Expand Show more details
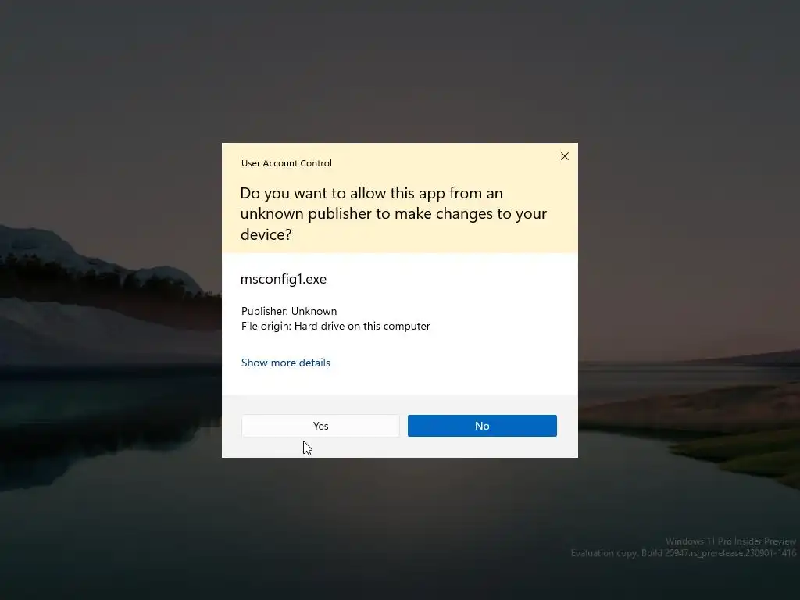The width and height of the screenshot is (800, 600). coord(286,362)
